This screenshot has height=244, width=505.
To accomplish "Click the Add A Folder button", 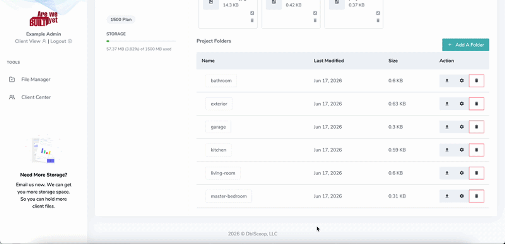I will point(465,45).
